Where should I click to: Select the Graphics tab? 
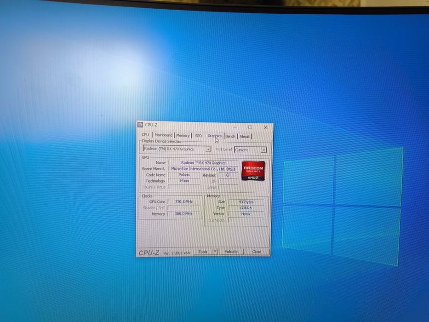[x=214, y=136]
